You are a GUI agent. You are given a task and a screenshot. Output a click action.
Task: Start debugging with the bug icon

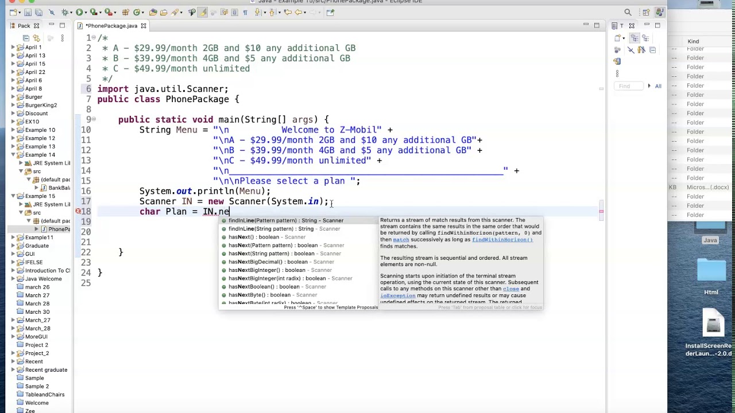64,12
